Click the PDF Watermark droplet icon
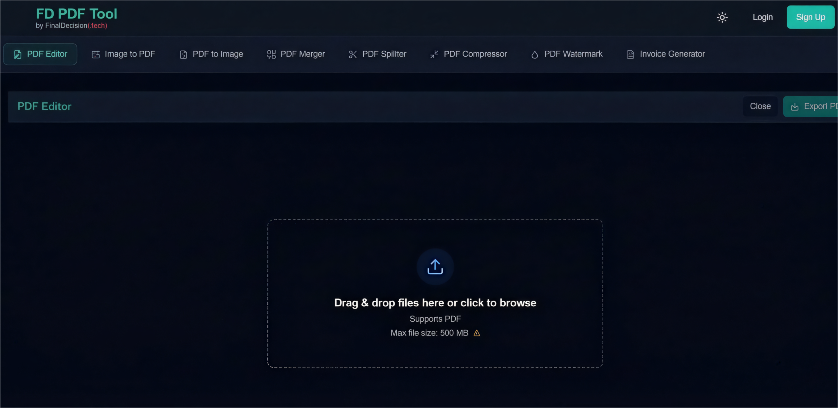 coord(535,55)
